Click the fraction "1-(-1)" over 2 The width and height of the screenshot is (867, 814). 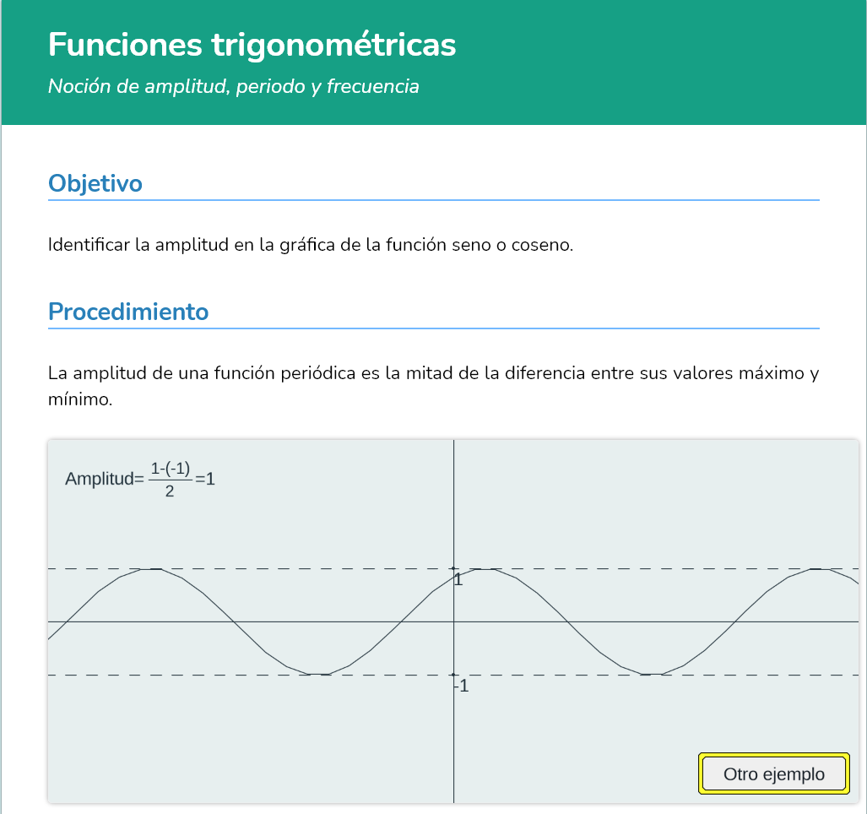pos(170,480)
